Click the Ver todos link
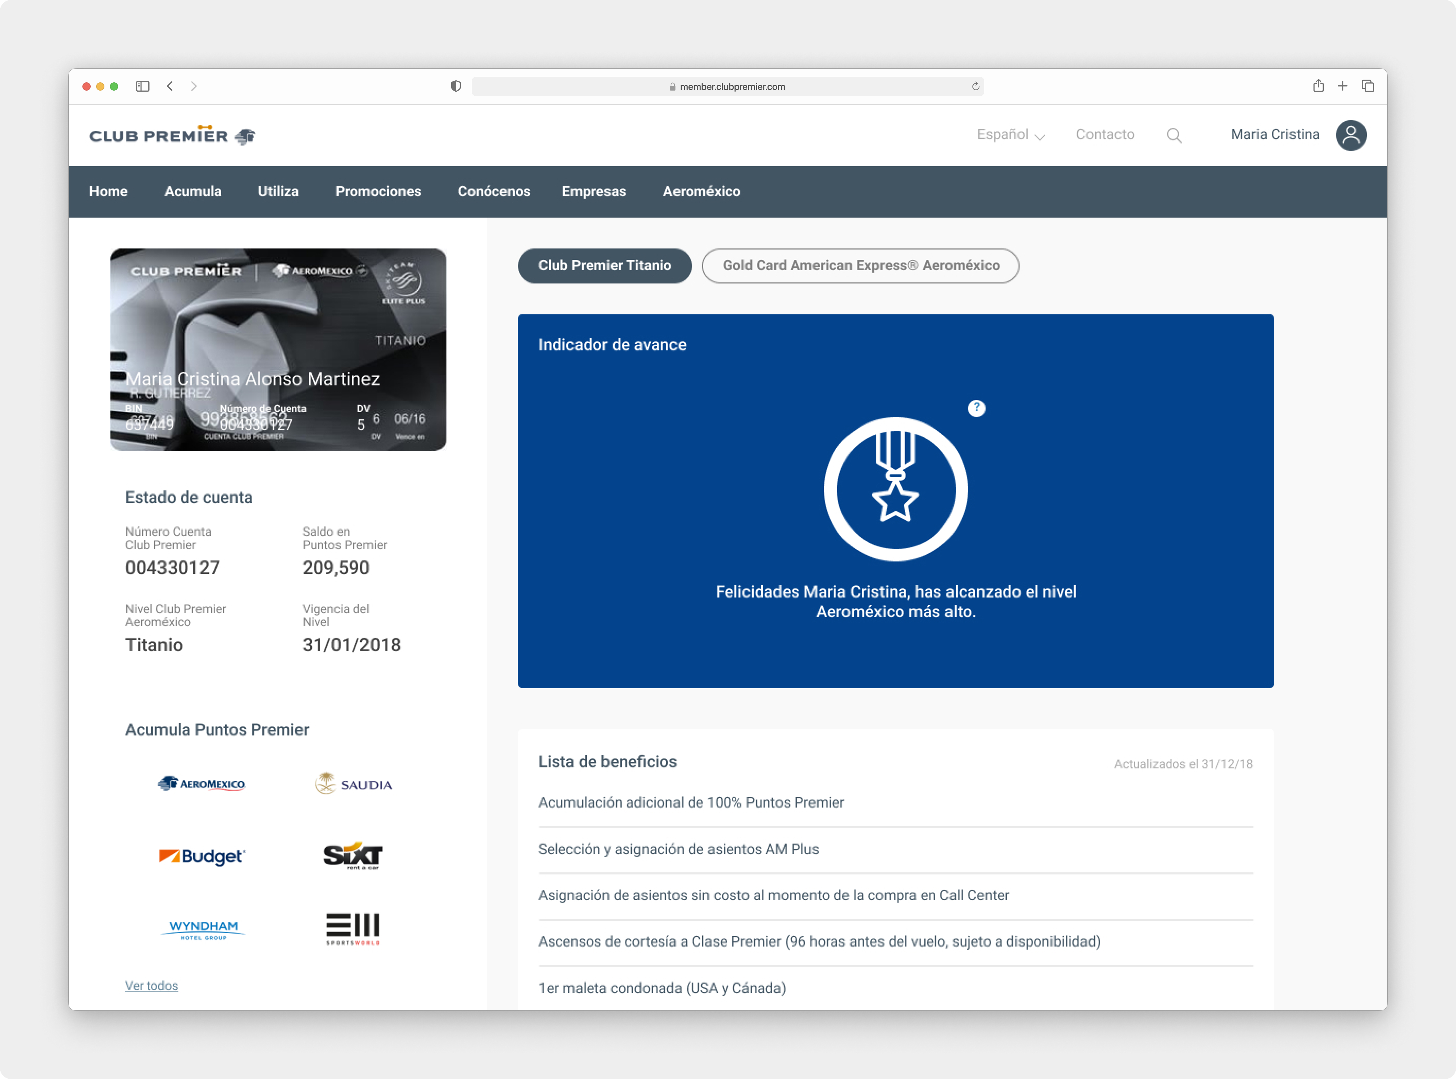 152,985
